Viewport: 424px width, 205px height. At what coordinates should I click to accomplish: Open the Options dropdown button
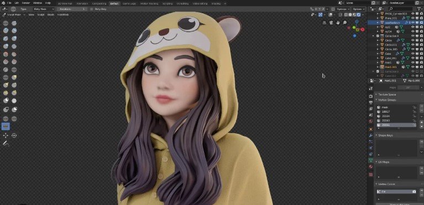click(359, 9)
